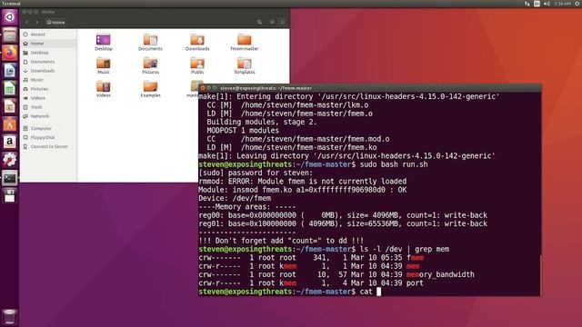The image size is (582, 327).
Task: Open Ubuntu Software from the launcher
Action: 10,124
